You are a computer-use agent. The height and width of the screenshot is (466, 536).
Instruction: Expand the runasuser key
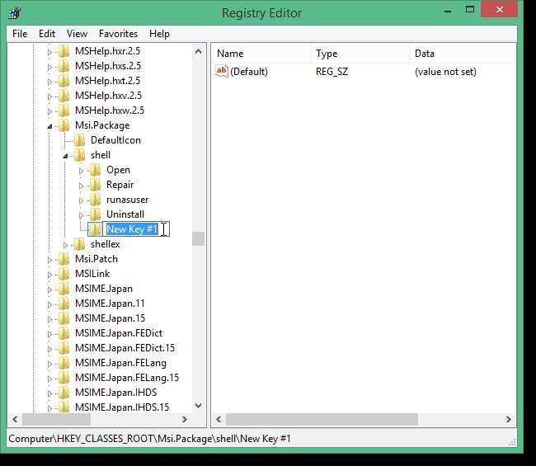tap(81, 200)
